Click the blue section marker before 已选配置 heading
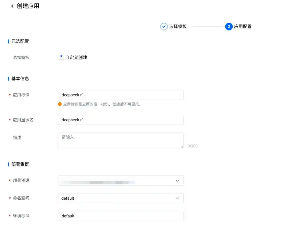The image size is (288, 233). point(8,41)
